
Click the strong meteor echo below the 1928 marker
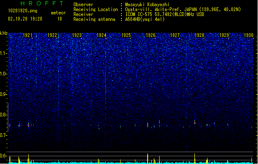195,122
